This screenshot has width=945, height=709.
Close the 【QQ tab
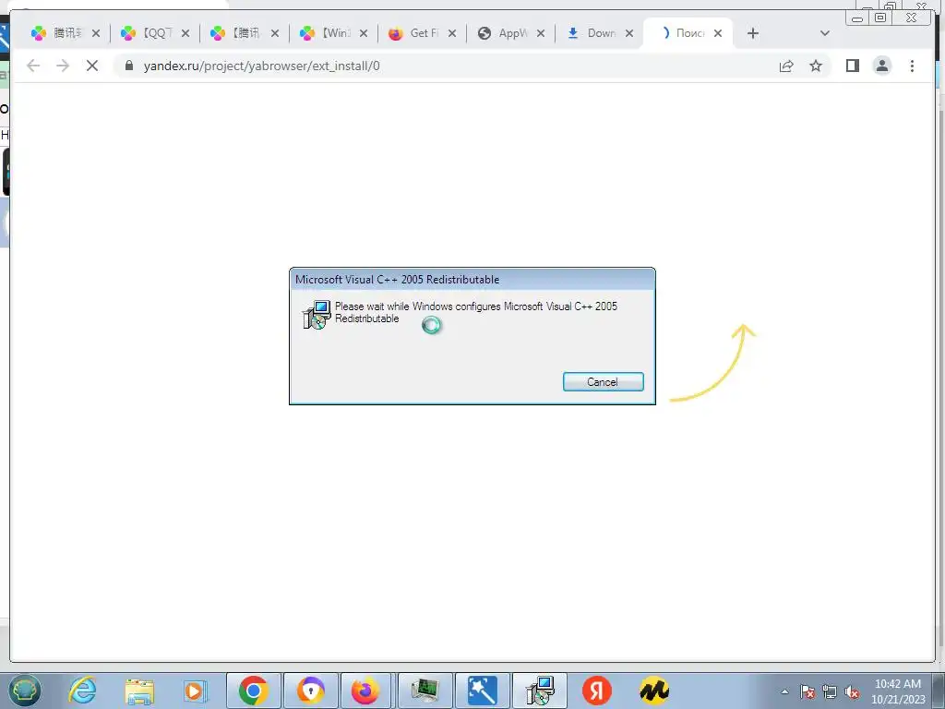(x=185, y=33)
